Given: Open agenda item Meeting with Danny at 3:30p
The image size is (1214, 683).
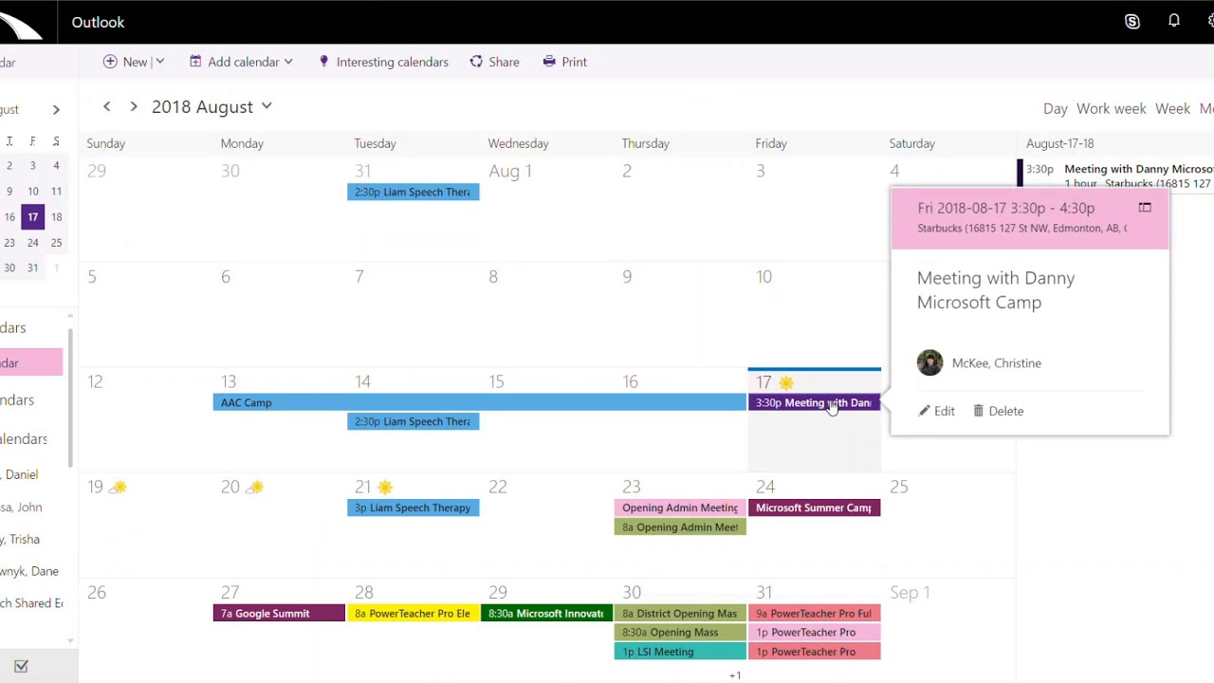Looking at the screenshot, I should [x=1115, y=175].
